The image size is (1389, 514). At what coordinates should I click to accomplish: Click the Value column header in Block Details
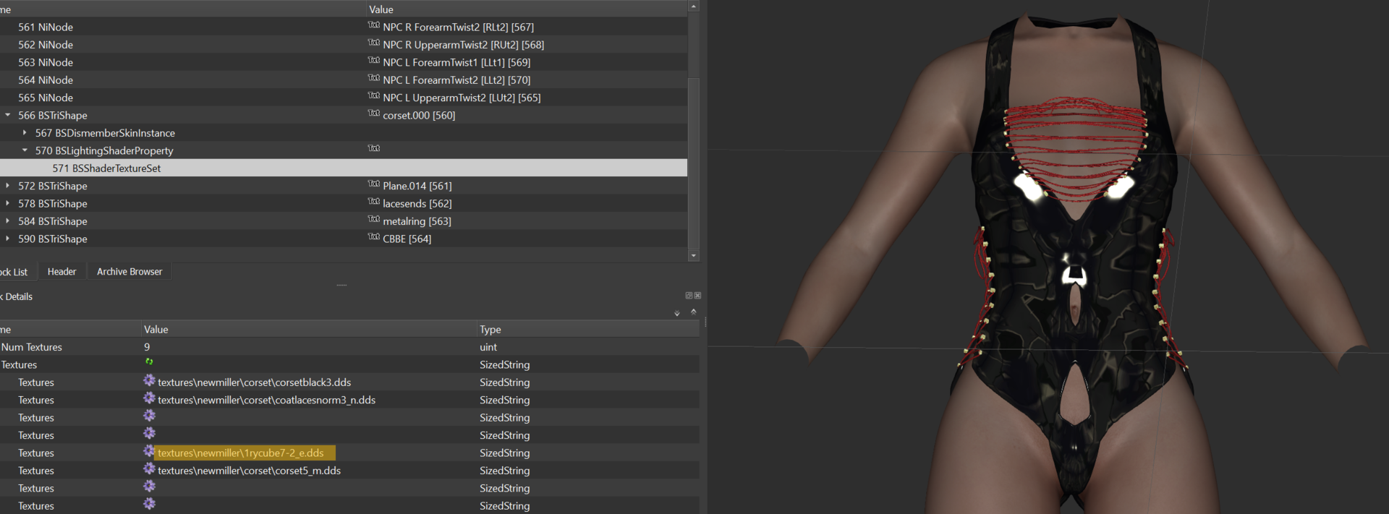[x=309, y=329]
